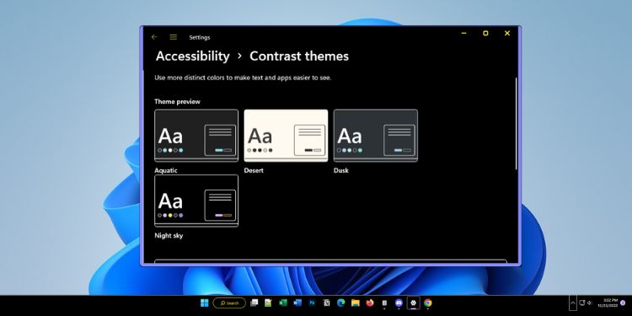632x316 pixels.
Task: Show hidden system tray icons
Action: 573,303
